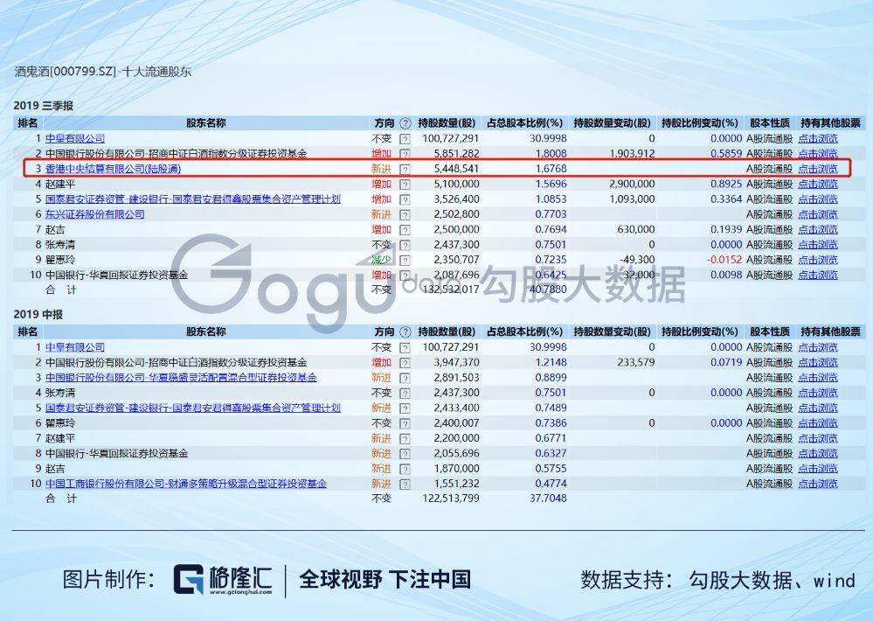Click the 减少 direction cell
This screenshot has height=621, width=873.
[382, 260]
